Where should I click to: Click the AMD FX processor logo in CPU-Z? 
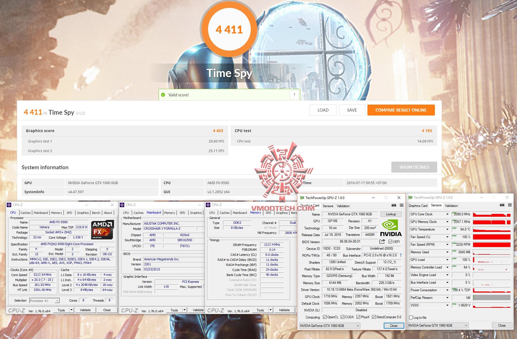(102, 230)
